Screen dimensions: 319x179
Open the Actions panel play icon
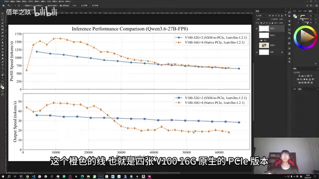[x=289, y=16]
